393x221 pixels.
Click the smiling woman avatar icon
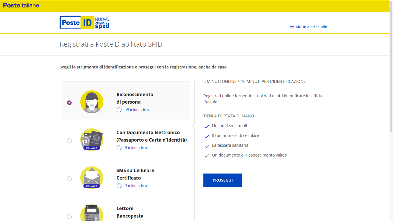(x=92, y=102)
